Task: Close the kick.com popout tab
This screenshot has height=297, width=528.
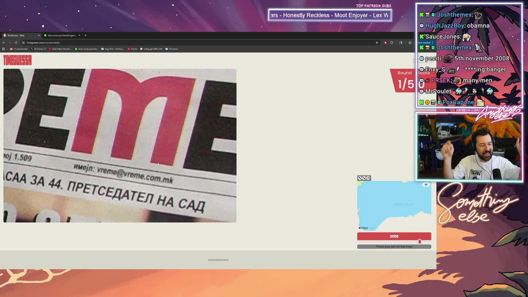Action: pyautogui.click(x=79, y=35)
